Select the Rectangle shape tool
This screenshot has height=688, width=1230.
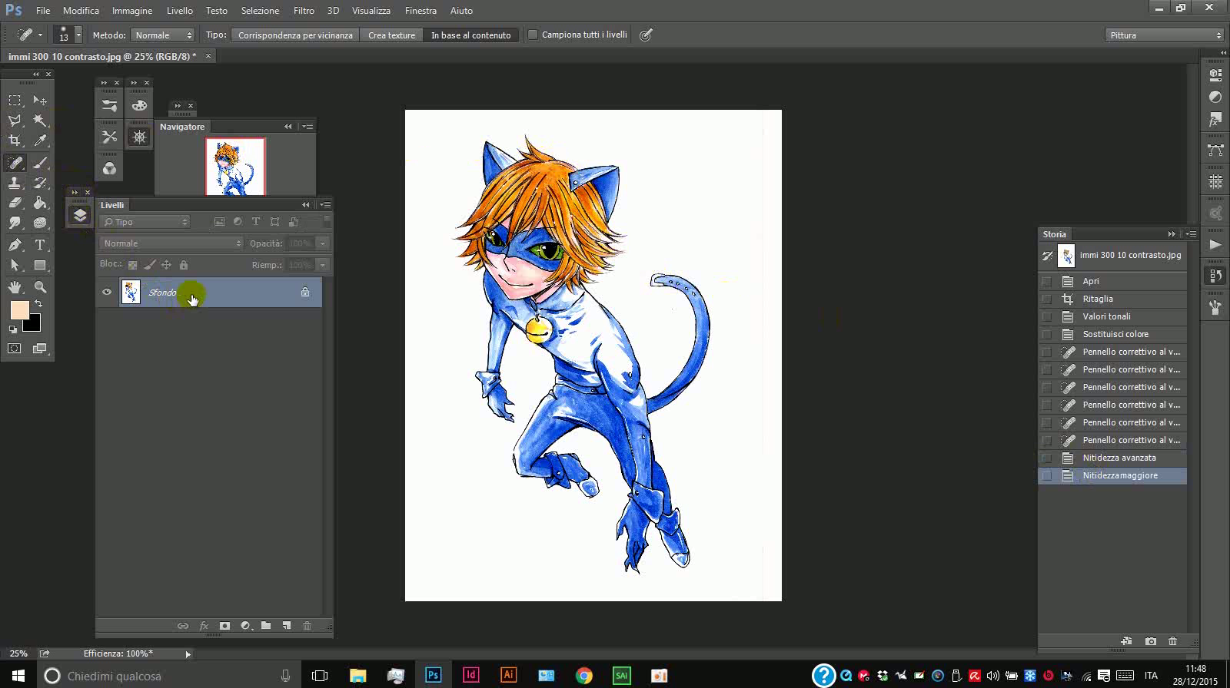[x=40, y=266]
